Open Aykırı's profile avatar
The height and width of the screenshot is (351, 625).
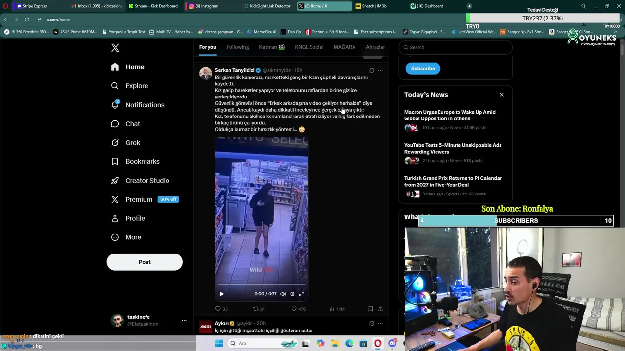pos(206,327)
